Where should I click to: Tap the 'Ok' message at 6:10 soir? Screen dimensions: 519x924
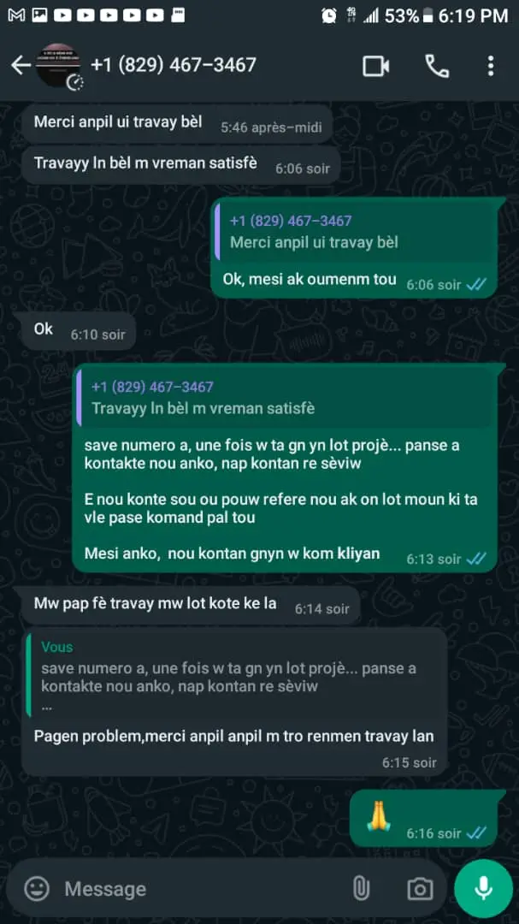pos(74,331)
